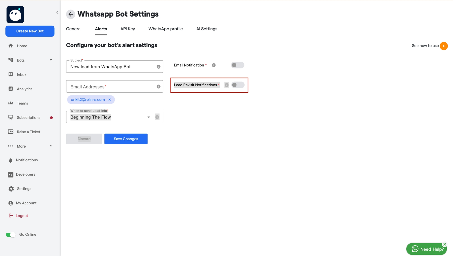Click the Subject field info icon
The height and width of the screenshot is (256, 453).
[x=159, y=67]
